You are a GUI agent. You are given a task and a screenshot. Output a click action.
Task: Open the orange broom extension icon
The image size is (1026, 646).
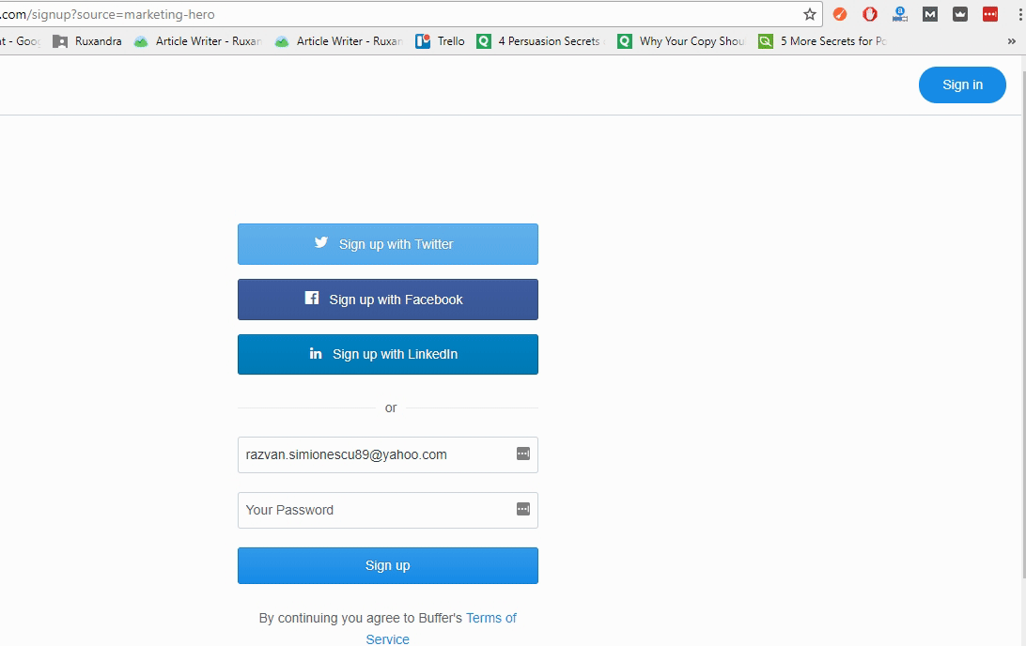(840, 14)
